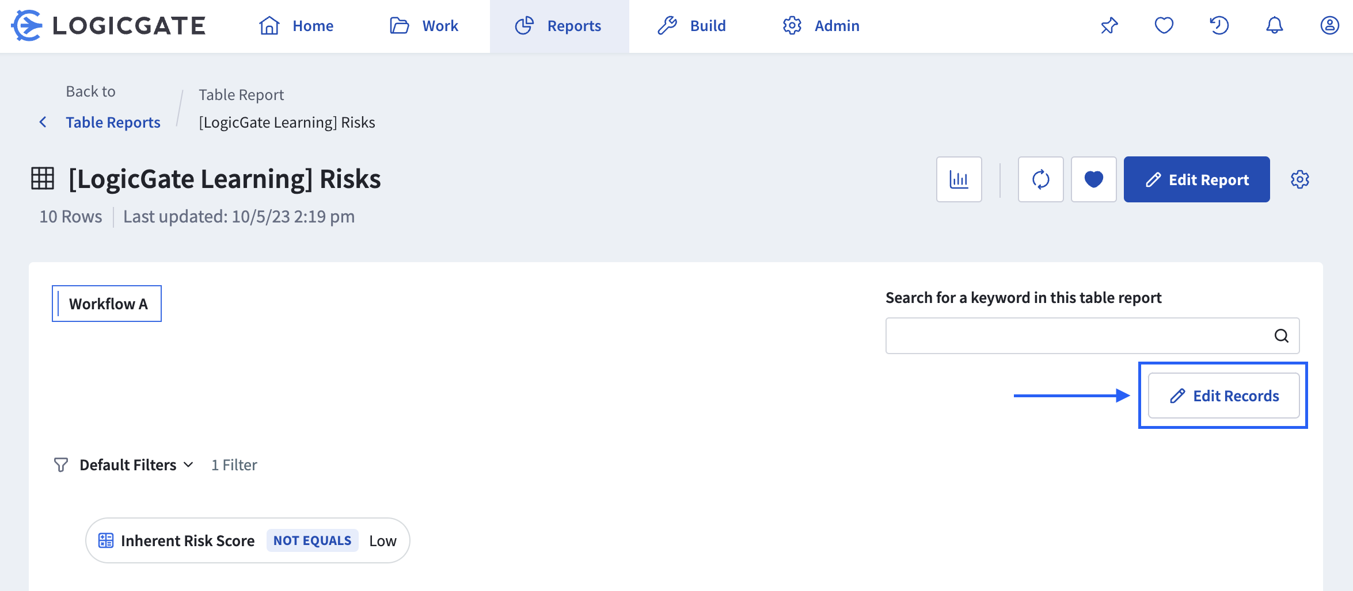
Task: Open the Admin menu
Action: click(821, 26)
